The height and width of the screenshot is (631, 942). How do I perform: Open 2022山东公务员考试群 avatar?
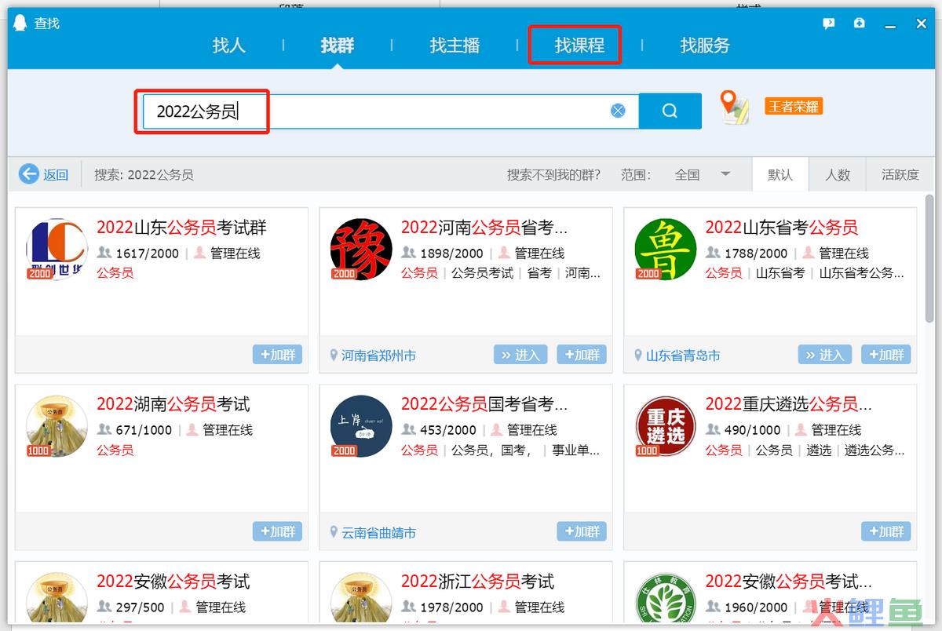tap(57, 250)
